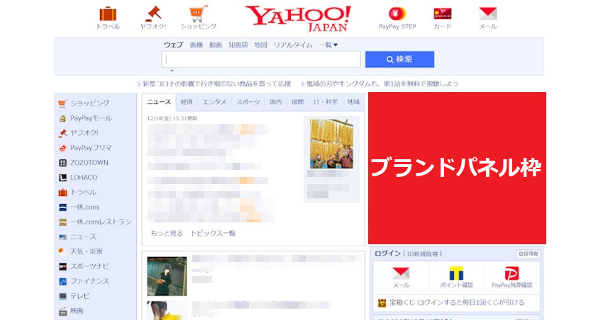The height and width of the screenshot is (320, 603).
Task: Open the 鬼滅の刃やキングダム promo link
Action: (x=382, y=84)
